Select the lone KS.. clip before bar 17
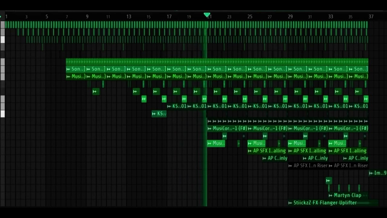This screenshot has height=218, width=387. (159, 114)
